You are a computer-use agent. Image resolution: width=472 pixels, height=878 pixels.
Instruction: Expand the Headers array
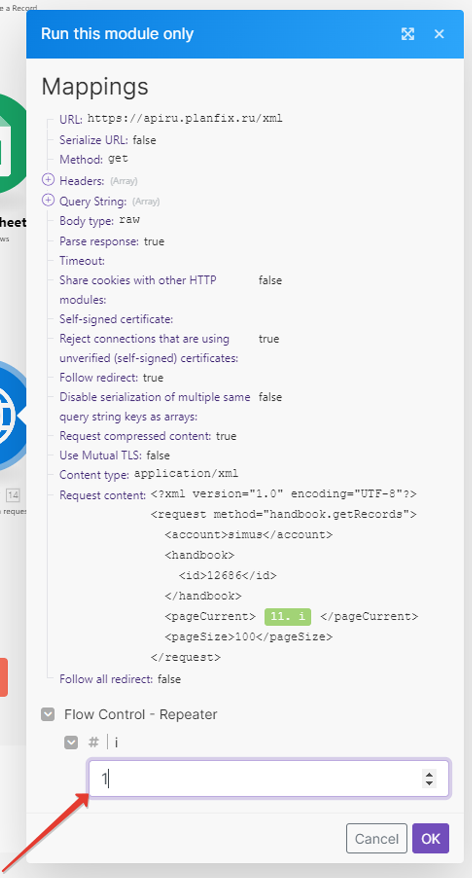[48, 179]
